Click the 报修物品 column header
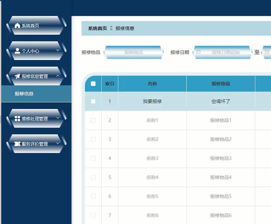The width and height of the screenshot is (271, 224). [221, 84]
